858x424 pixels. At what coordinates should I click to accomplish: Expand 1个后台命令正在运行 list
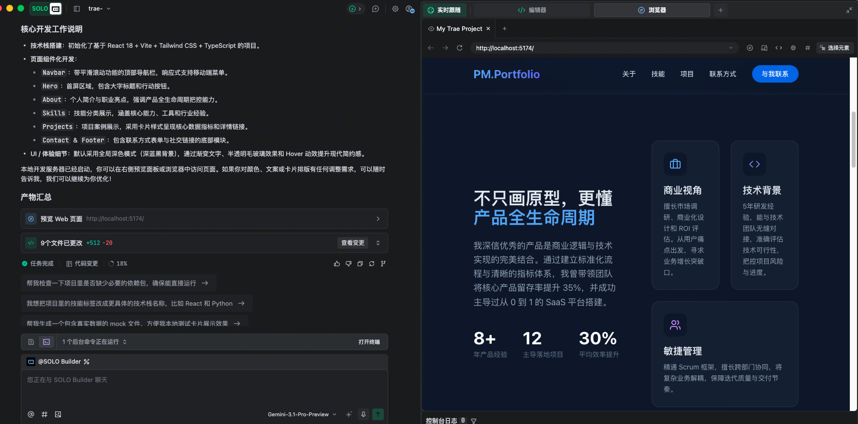click(94, 342)
